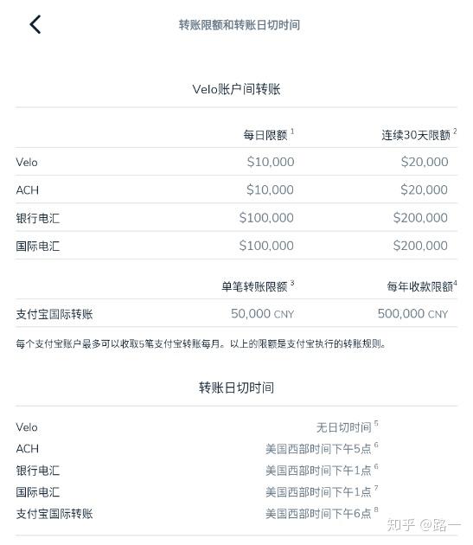Image resolution: width=473 pixels, height=545 pixels.
Task: Open footnote 2 next to 连续30天限额
Action: pos(455,131)
